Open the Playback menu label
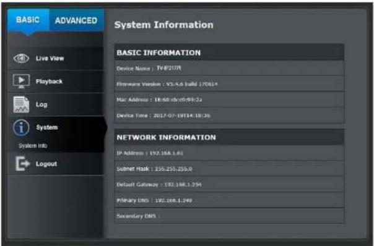 point(49,82)
